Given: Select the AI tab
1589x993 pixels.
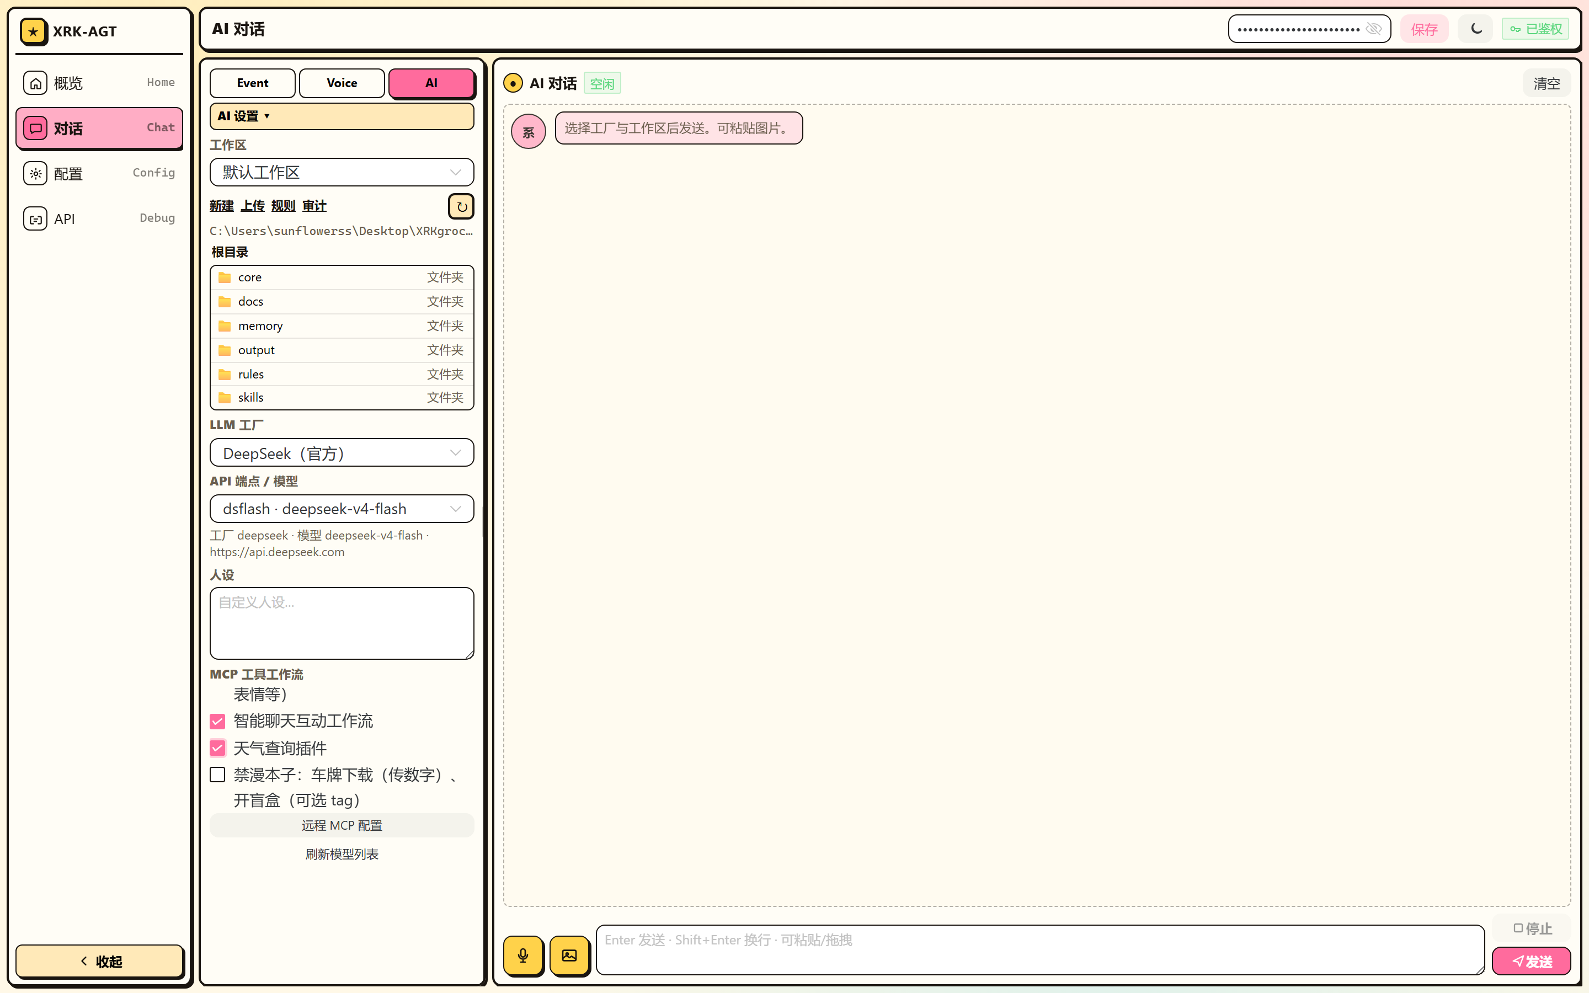Looking at the screenshot, I should [431, 83].
